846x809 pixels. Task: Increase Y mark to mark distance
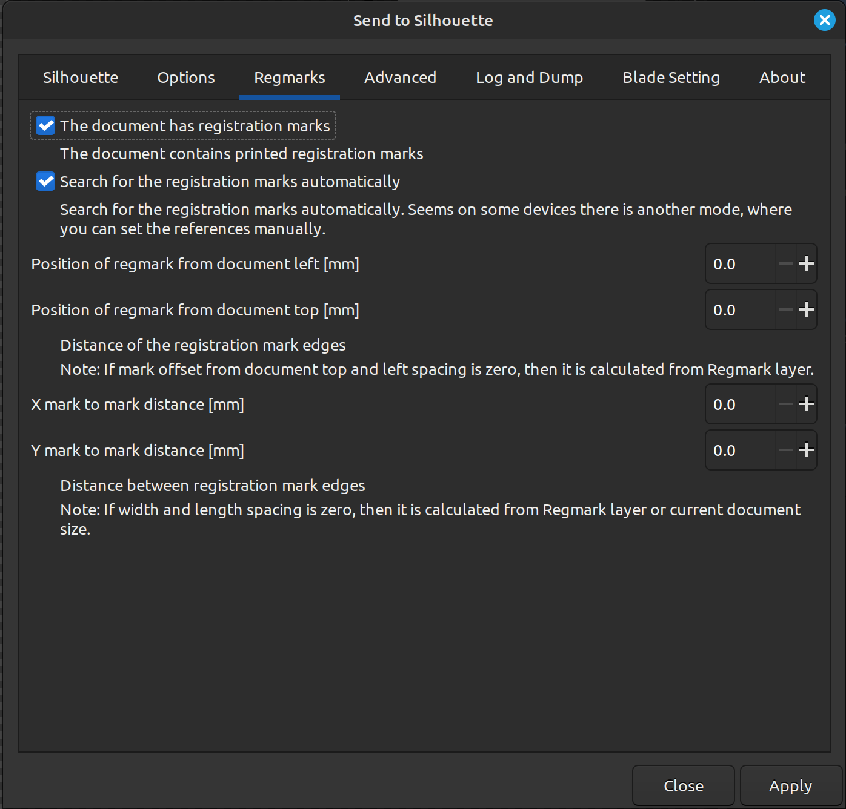806,450
